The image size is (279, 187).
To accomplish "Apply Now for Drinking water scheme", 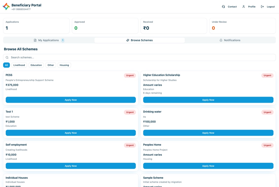I will tap(208, 133).
